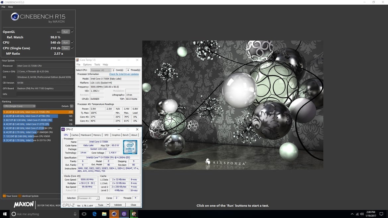Open Task View on the taskbar
This screenshot has height=218, width=388.
coord(84,214)
